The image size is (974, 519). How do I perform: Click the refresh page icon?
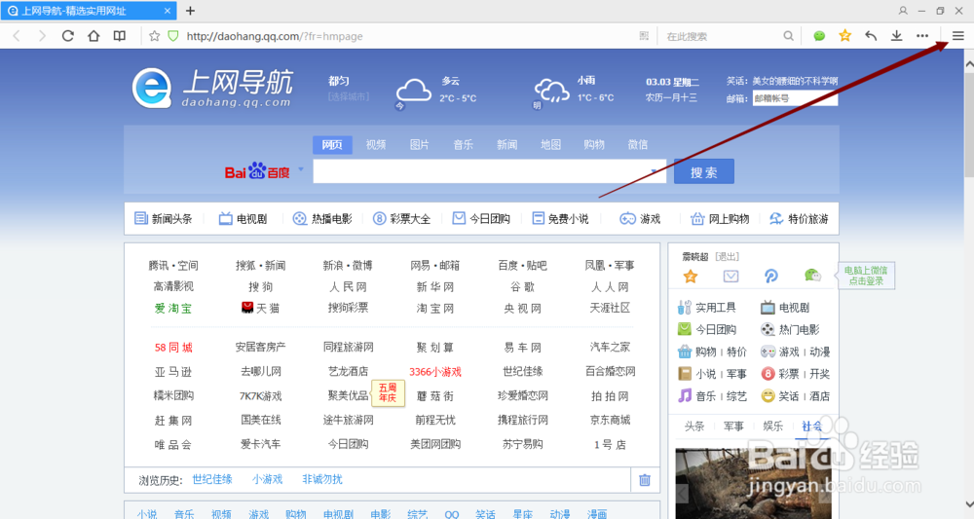click(x=68, y=36)
